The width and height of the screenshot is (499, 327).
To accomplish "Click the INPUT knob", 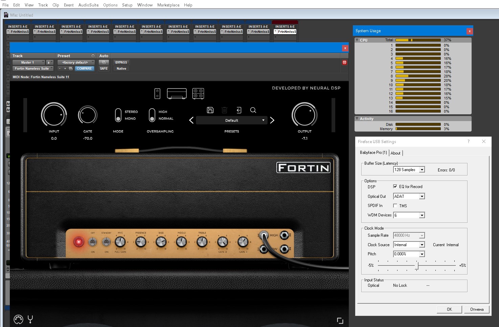I will tap(54, 115).
